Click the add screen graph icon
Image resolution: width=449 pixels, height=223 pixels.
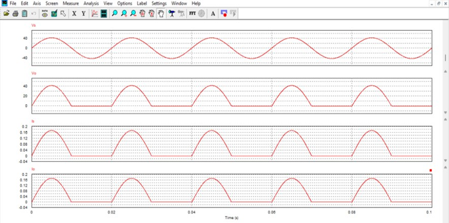click(x=94, y=13)
